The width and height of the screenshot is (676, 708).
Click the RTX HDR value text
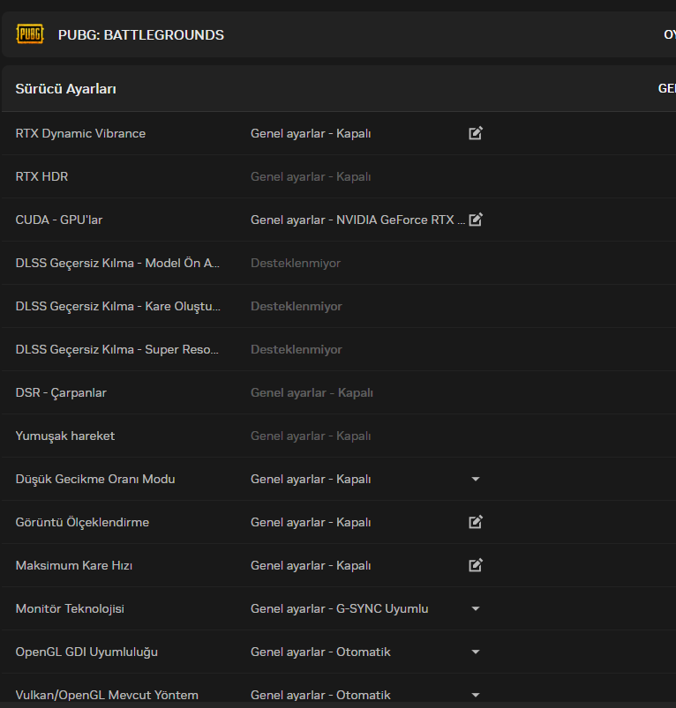(311, 177)
